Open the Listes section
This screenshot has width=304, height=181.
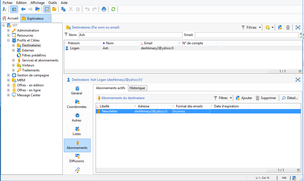[77, 131]
